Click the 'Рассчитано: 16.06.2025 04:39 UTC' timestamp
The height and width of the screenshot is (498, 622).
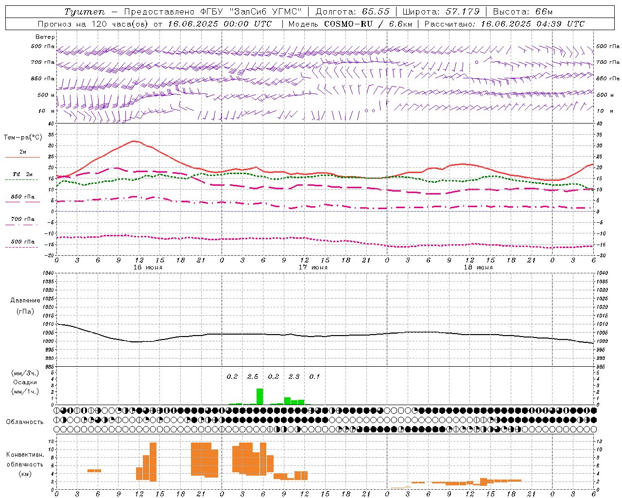coord(504,24)
